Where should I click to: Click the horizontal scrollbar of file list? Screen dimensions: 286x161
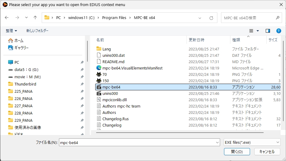(180, 133)
